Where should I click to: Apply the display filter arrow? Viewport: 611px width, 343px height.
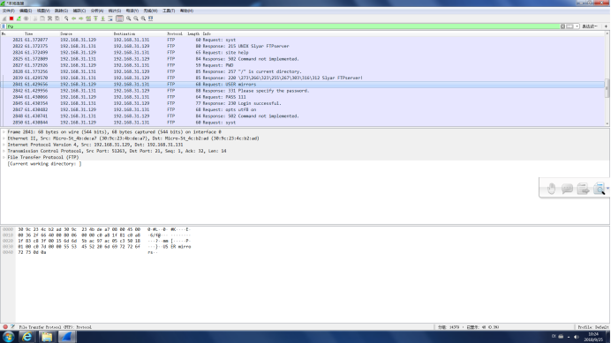tap(570, 26)
